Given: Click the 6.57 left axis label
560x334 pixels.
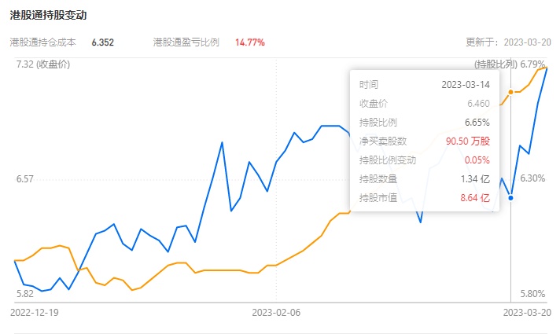Looking at the screenshot, I should (24, 179).
